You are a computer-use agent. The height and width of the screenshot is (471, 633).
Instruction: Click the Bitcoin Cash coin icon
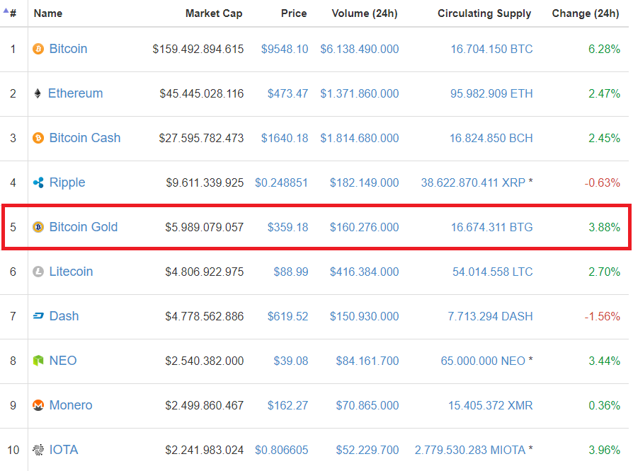click(x=38, y=139)
